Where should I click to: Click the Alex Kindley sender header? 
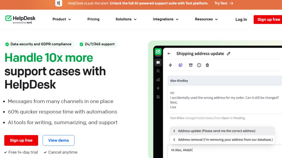pyautogui.click(x=225, y=81)
